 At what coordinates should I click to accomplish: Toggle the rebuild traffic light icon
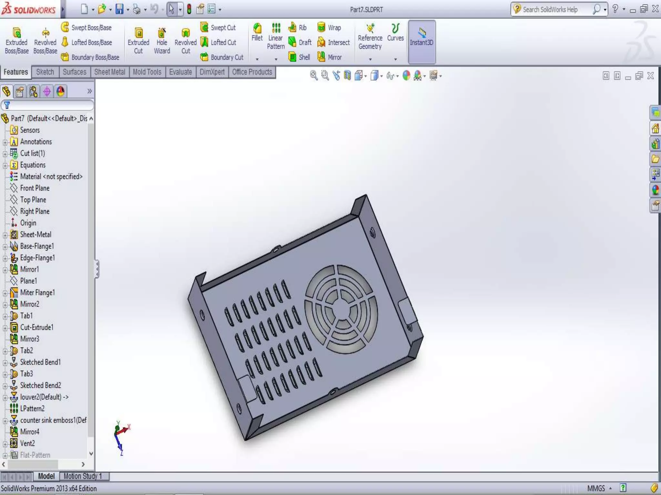click(x=189, y=9)
